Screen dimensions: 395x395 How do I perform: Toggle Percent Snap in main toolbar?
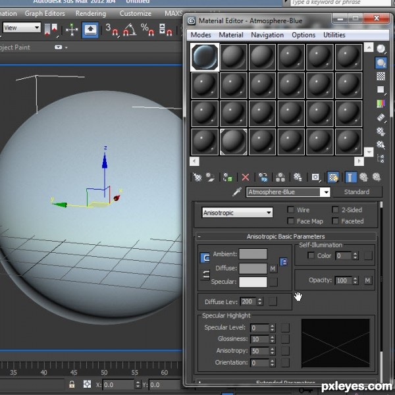[x=147, y=30]
